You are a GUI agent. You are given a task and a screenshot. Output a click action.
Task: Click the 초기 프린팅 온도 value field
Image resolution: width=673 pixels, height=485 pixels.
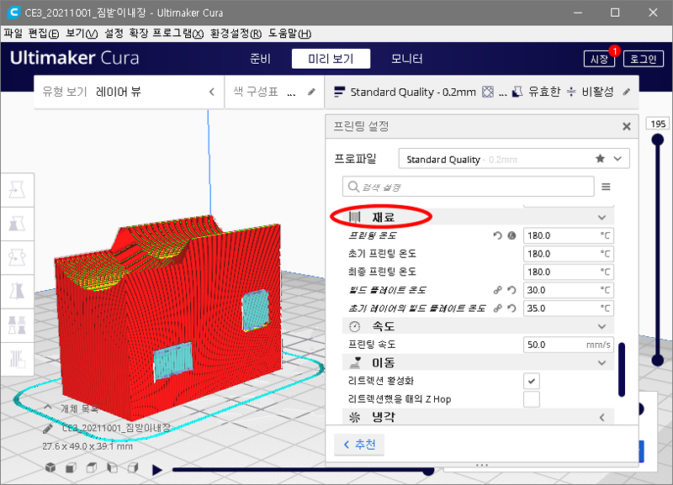tap(569, 254)
